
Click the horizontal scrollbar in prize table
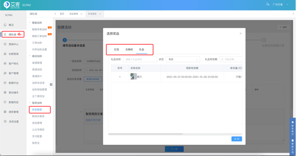[x=167, y=134]
